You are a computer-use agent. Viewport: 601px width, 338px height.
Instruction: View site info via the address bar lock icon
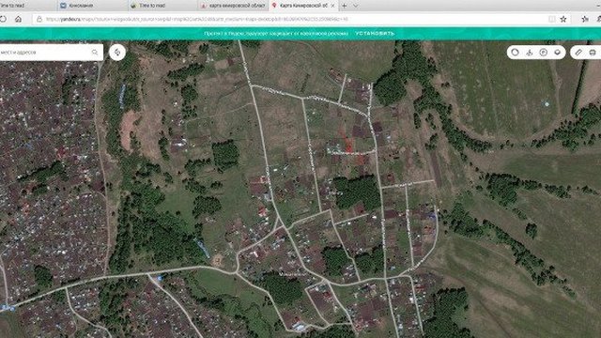click(39, 19)
